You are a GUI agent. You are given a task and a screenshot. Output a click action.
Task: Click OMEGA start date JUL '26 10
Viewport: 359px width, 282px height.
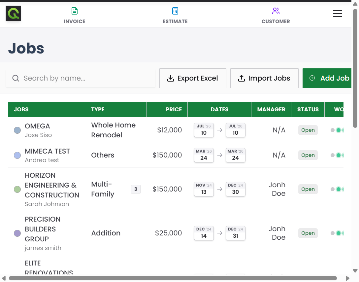pos(204,130)
